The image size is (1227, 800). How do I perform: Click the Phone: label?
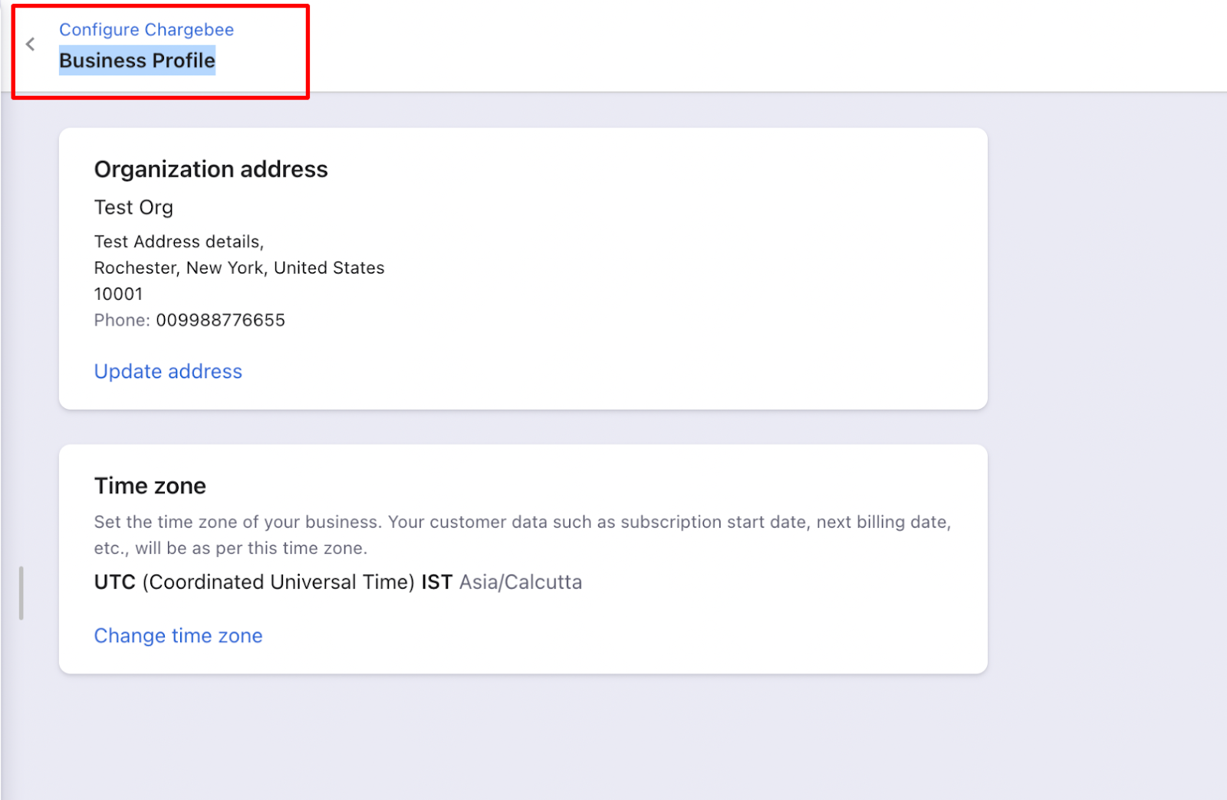122,321
